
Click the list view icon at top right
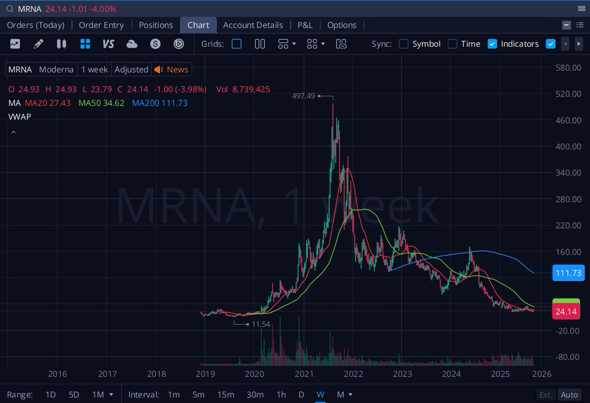[580, 25]
